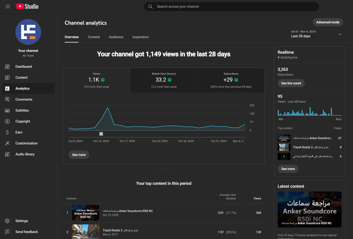
Task: Switch to the Overview tab
Action: pyautogui.click(x=72, y=37)
